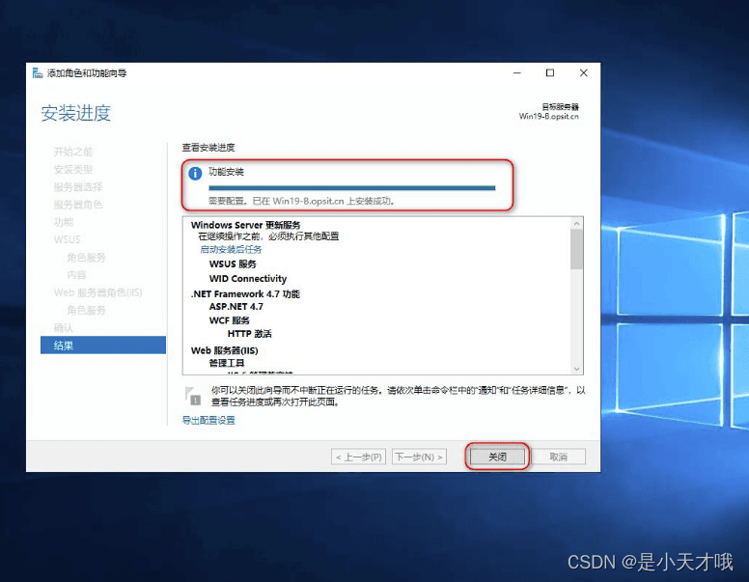Viewport: 749px width, 582px height.
Task: Click the installation progress bar
Action: point(352,188)
